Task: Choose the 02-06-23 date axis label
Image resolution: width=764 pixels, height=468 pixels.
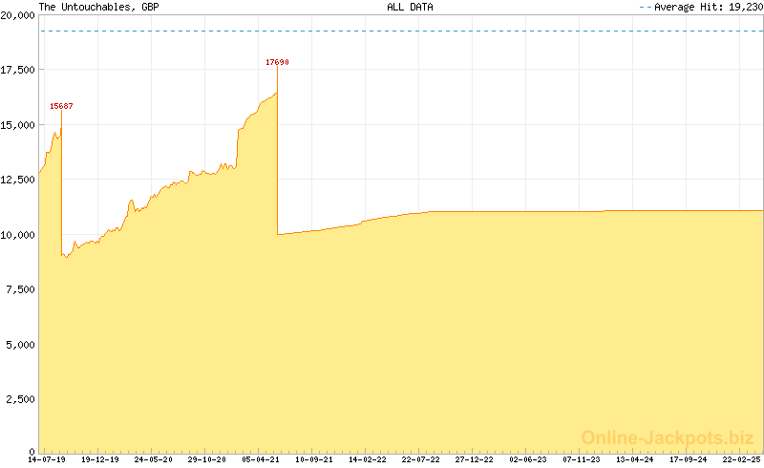Action: click(528, 459)
